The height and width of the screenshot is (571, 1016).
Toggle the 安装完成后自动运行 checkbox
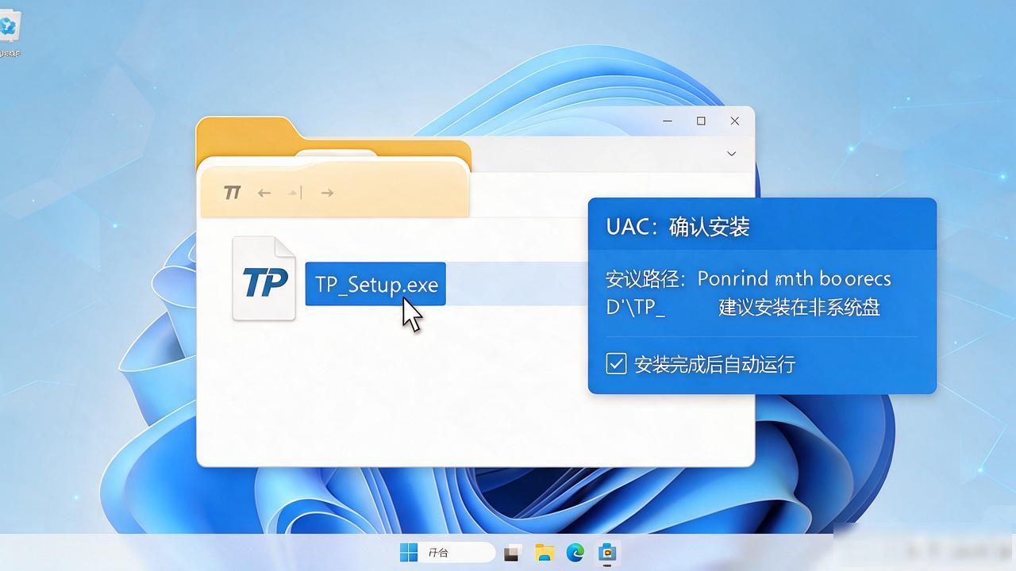click(616, 364)
